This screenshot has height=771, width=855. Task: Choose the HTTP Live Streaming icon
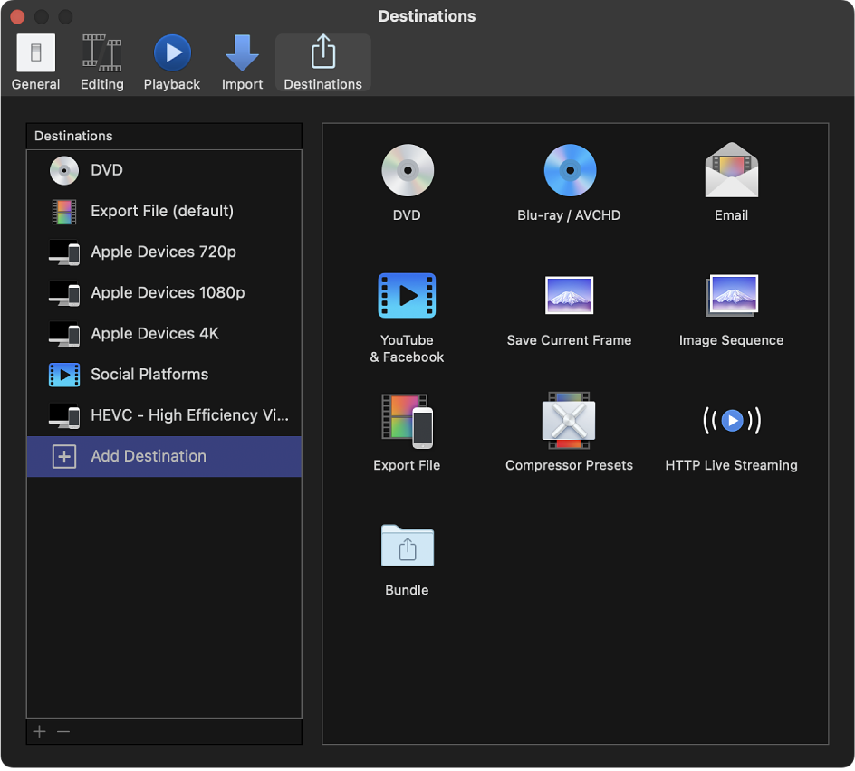(731, 421)
